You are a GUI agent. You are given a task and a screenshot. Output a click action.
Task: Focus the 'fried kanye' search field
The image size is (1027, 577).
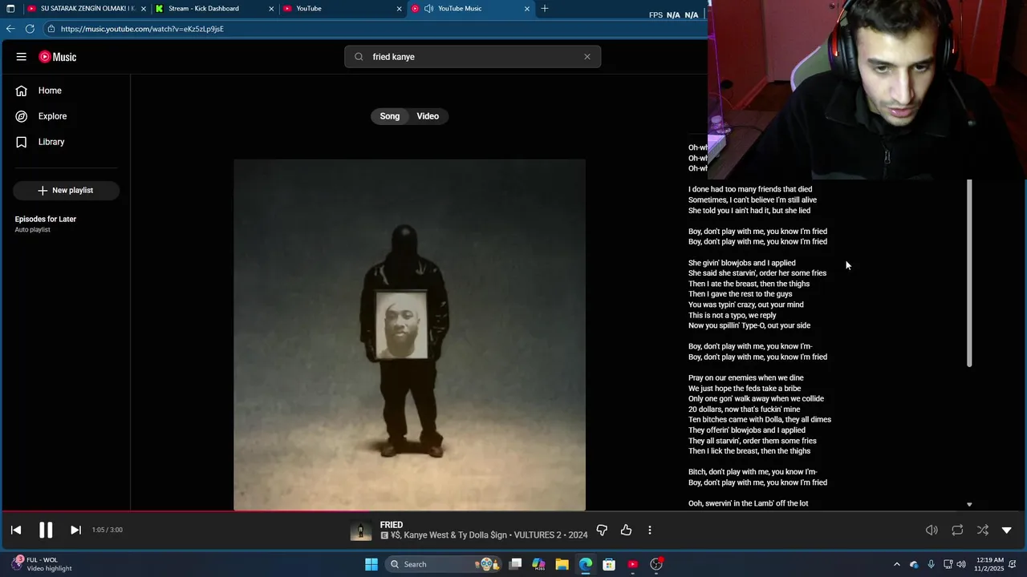coord(473,57)
